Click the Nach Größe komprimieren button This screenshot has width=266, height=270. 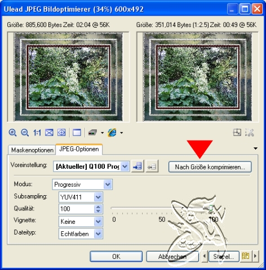coord(210,167)
